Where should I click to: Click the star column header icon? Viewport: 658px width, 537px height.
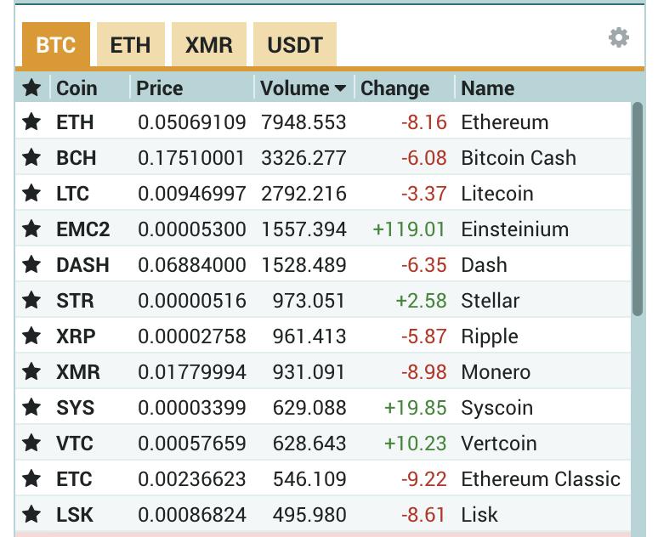click(x=31, y=88)
